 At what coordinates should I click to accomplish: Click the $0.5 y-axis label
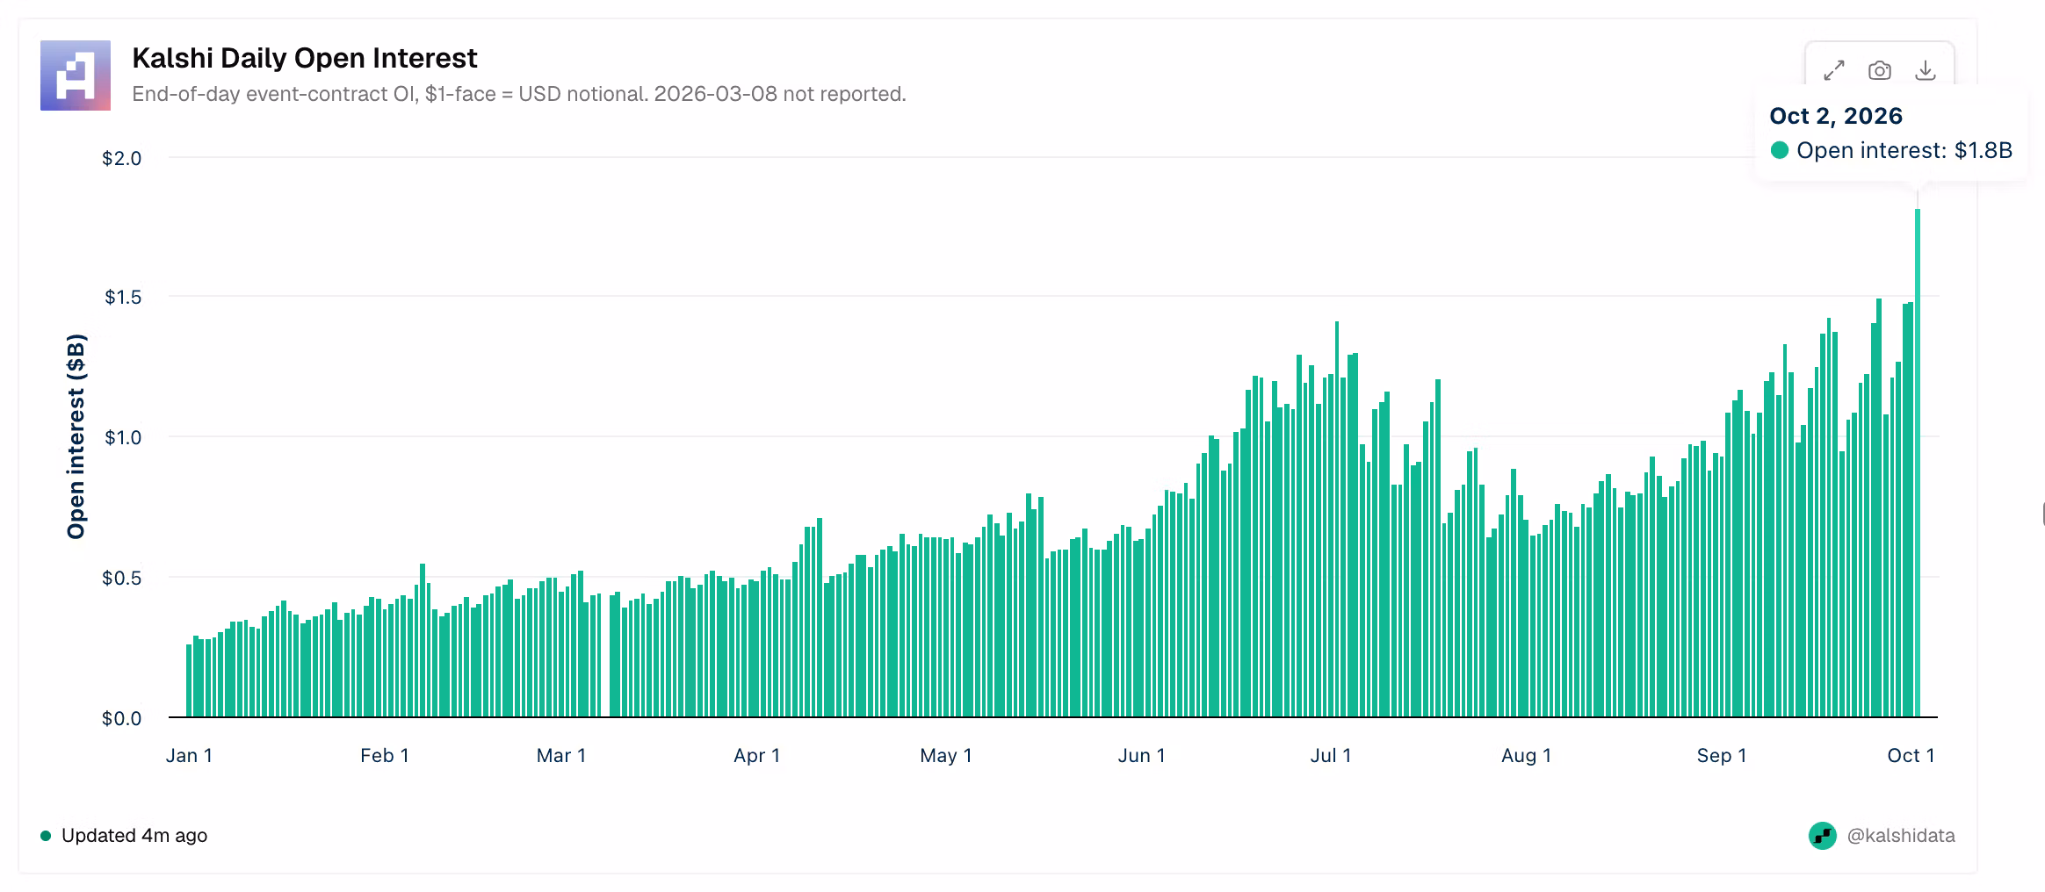121,578
